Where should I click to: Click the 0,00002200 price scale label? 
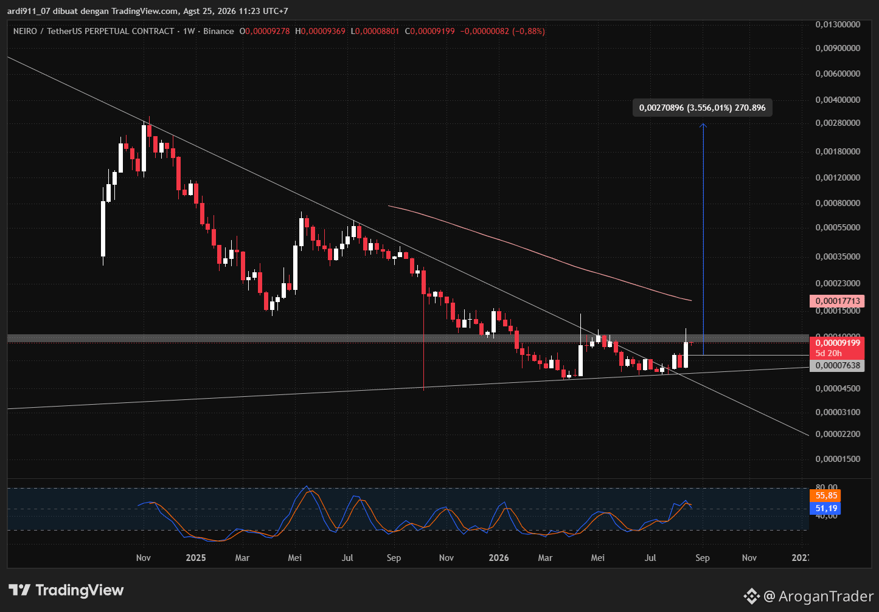pyautogui.click(x=838, y=434)
